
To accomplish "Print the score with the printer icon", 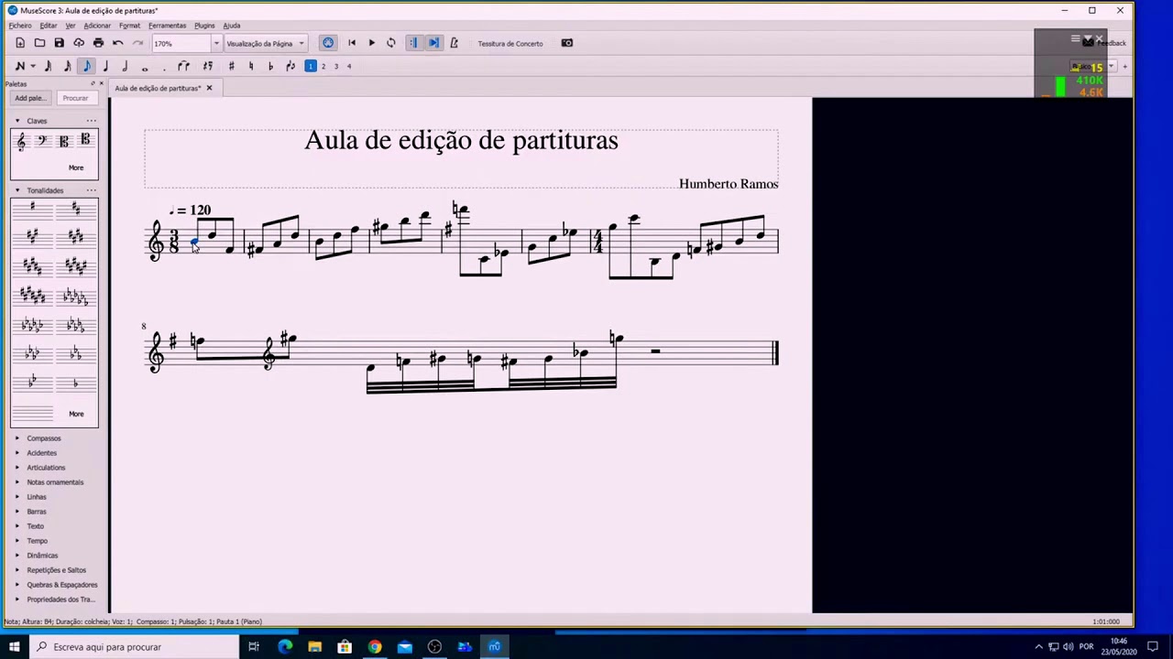I will tap(98, 43).
